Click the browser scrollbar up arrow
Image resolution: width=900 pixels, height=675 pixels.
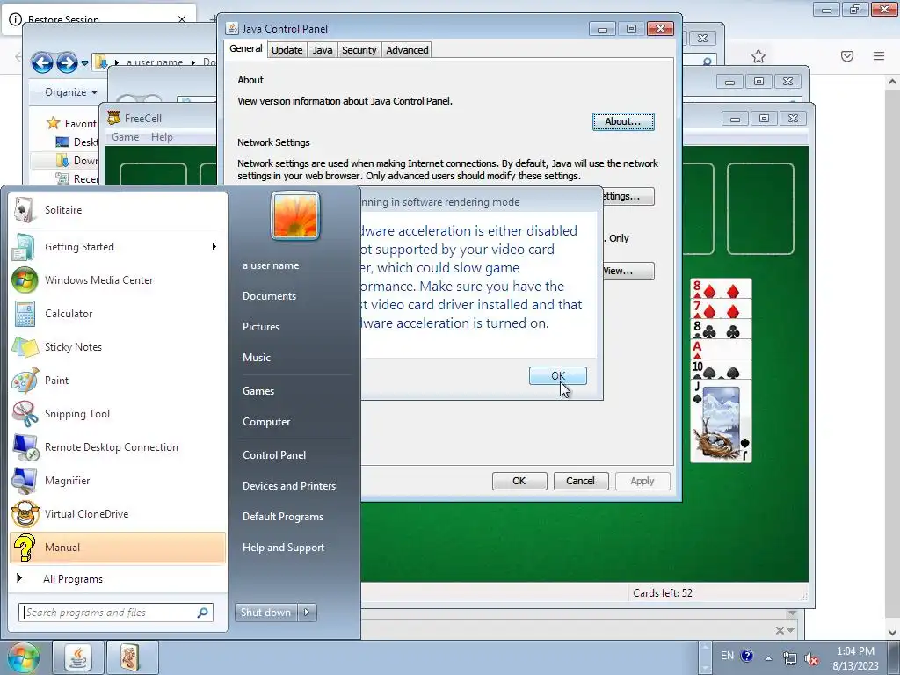tap(893, 82)
